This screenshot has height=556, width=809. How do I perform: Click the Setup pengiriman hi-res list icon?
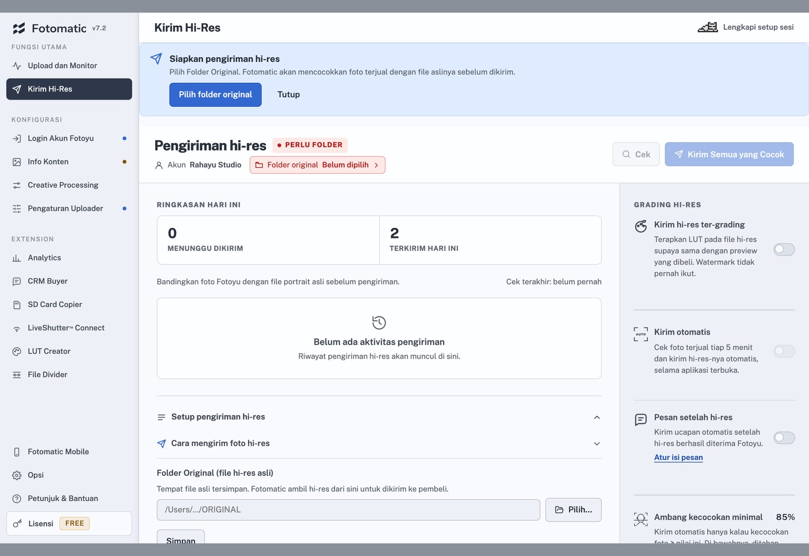(x=161, y=417)
